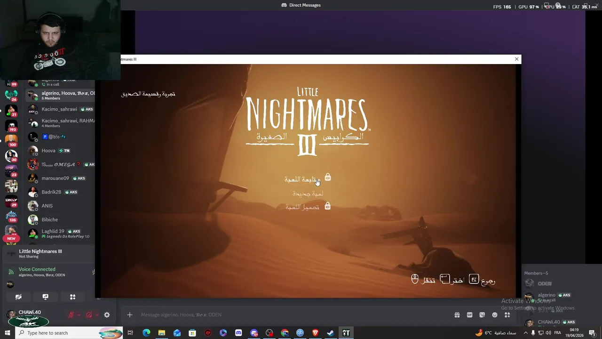Open DM with Bibiche
Viewport: 602px width, 339px height.
[x=60, y=219]
